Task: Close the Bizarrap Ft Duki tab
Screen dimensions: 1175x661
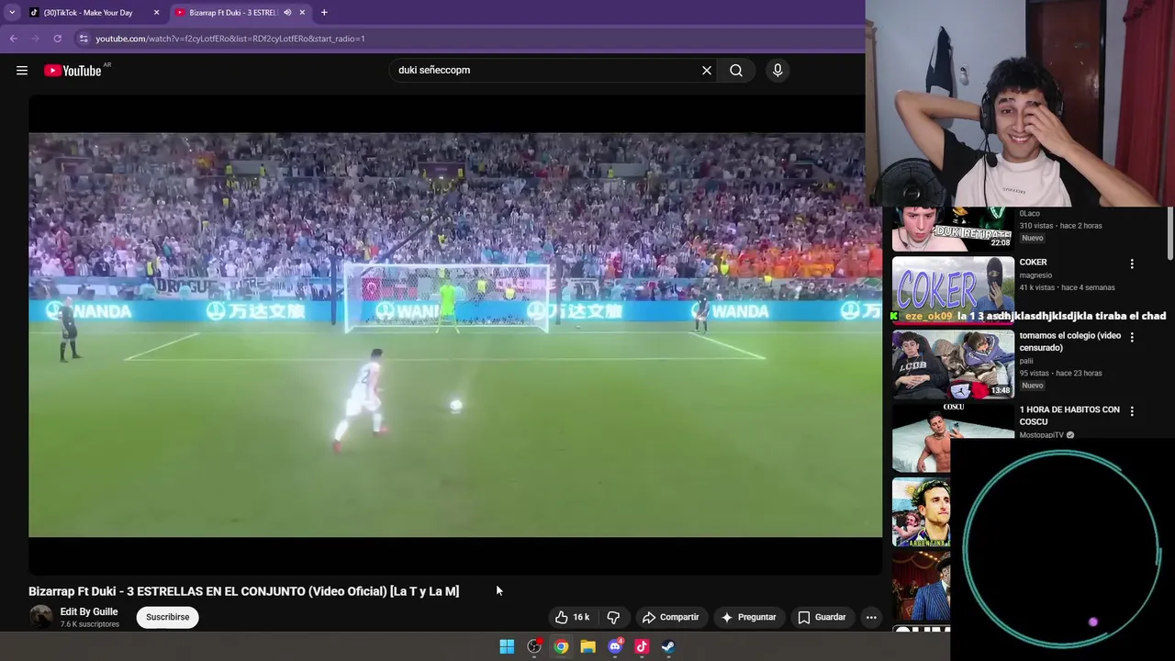Action: tap(302, 13)
